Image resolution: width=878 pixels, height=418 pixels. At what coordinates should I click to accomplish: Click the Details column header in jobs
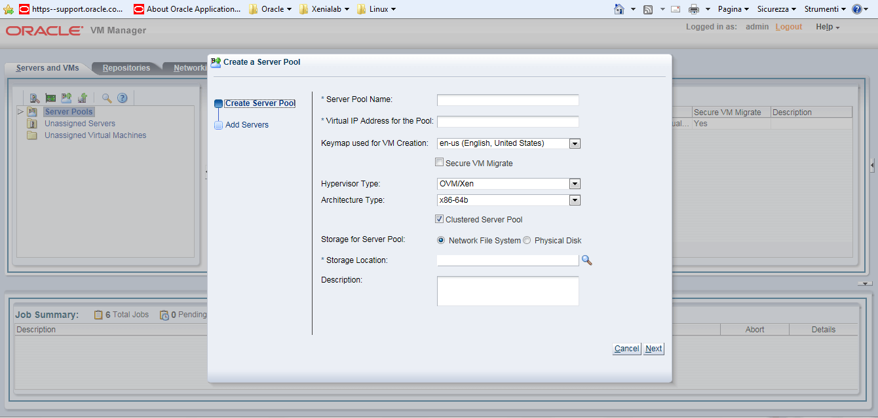[824, 330]
